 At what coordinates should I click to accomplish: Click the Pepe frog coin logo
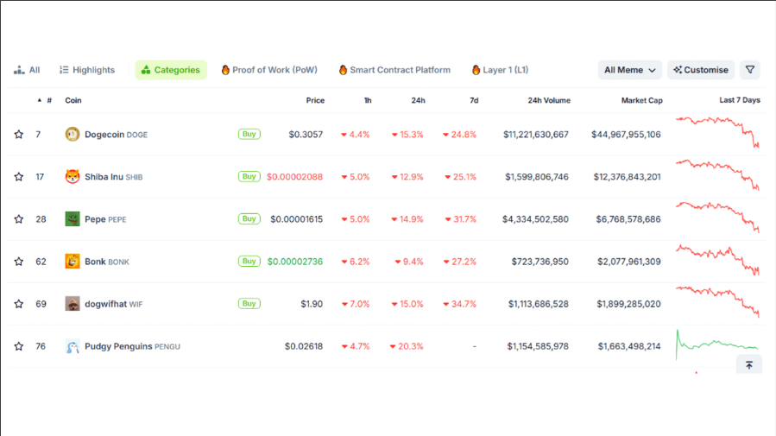(x=73, y=218)
